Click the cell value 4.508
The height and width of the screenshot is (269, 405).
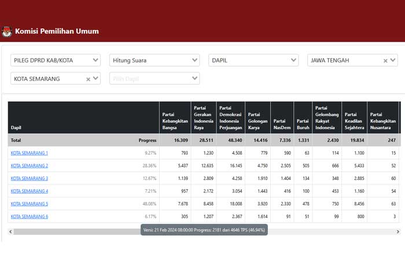[237, 153]
